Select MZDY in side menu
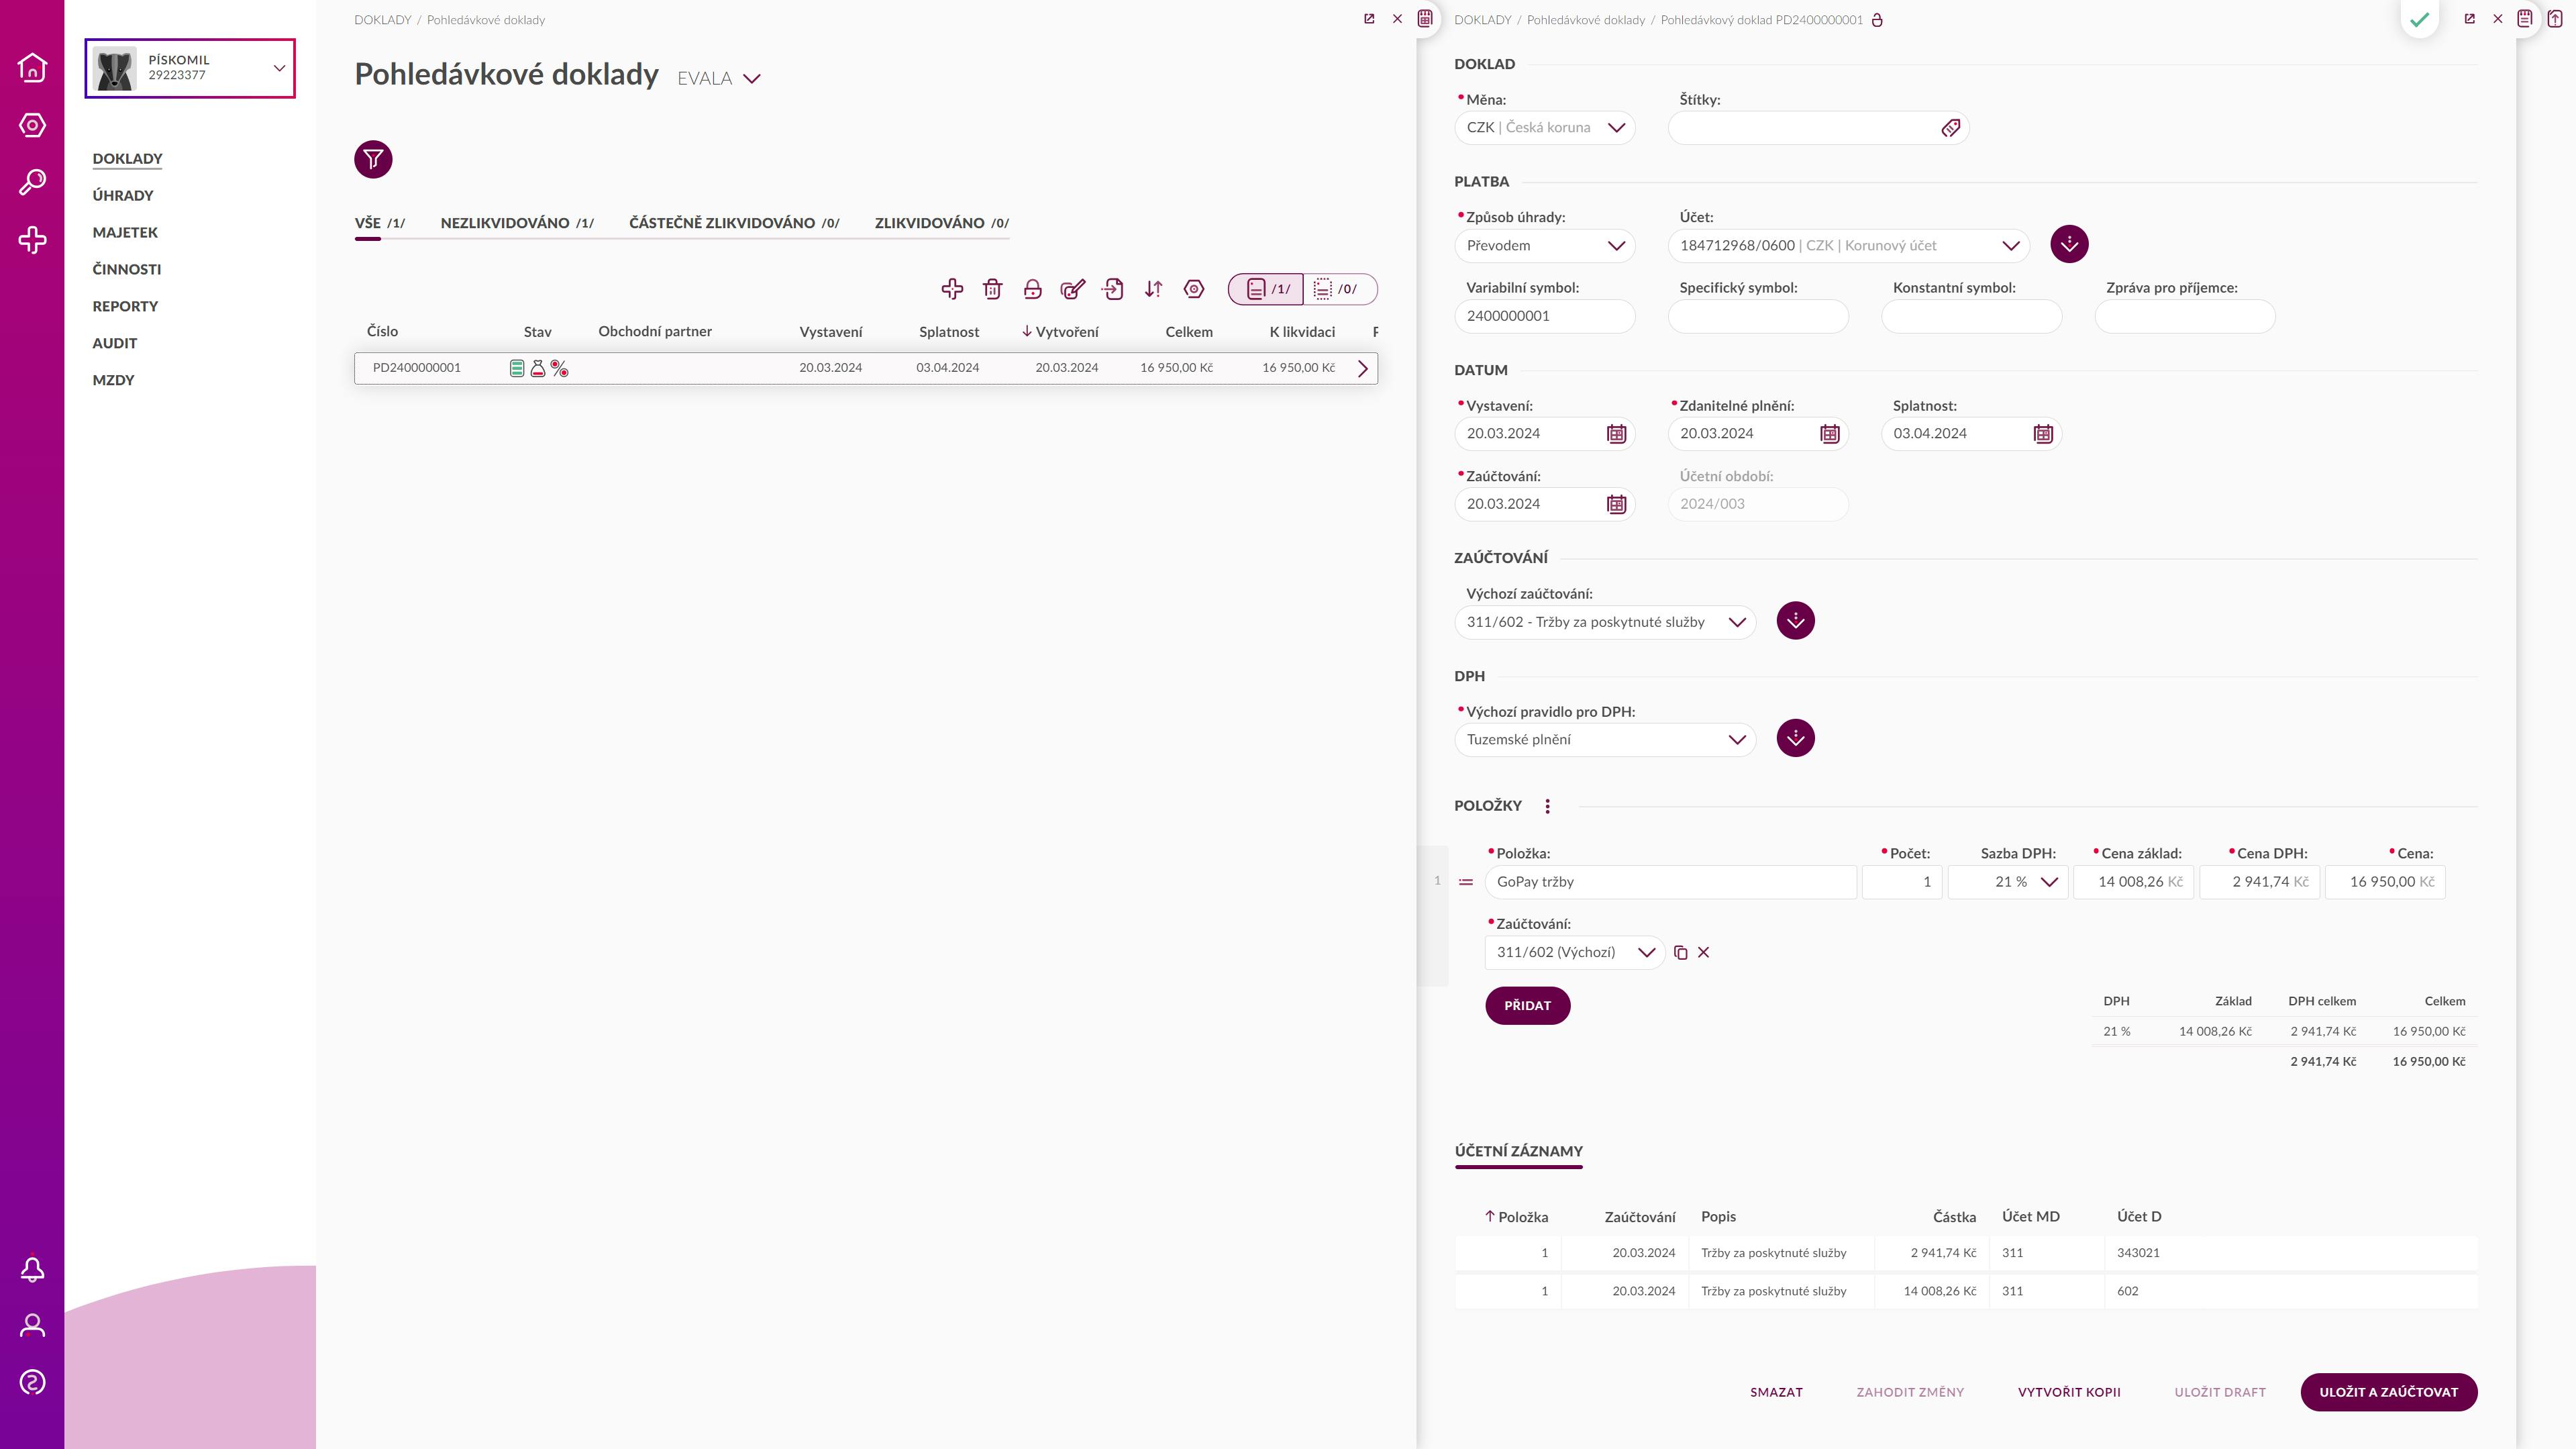 [x=113, y=380]
